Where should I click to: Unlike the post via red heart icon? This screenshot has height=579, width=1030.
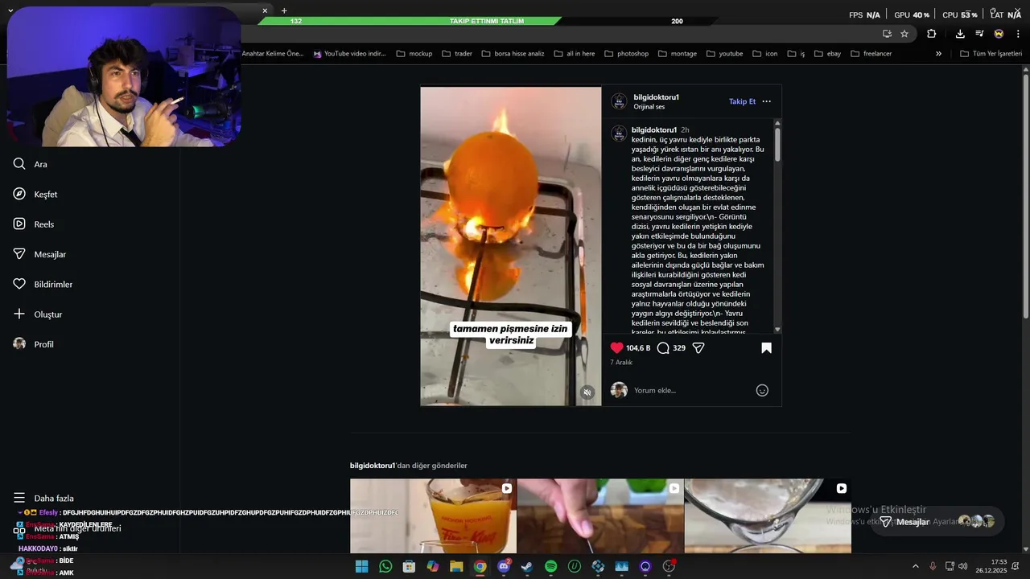click(616, 348)
